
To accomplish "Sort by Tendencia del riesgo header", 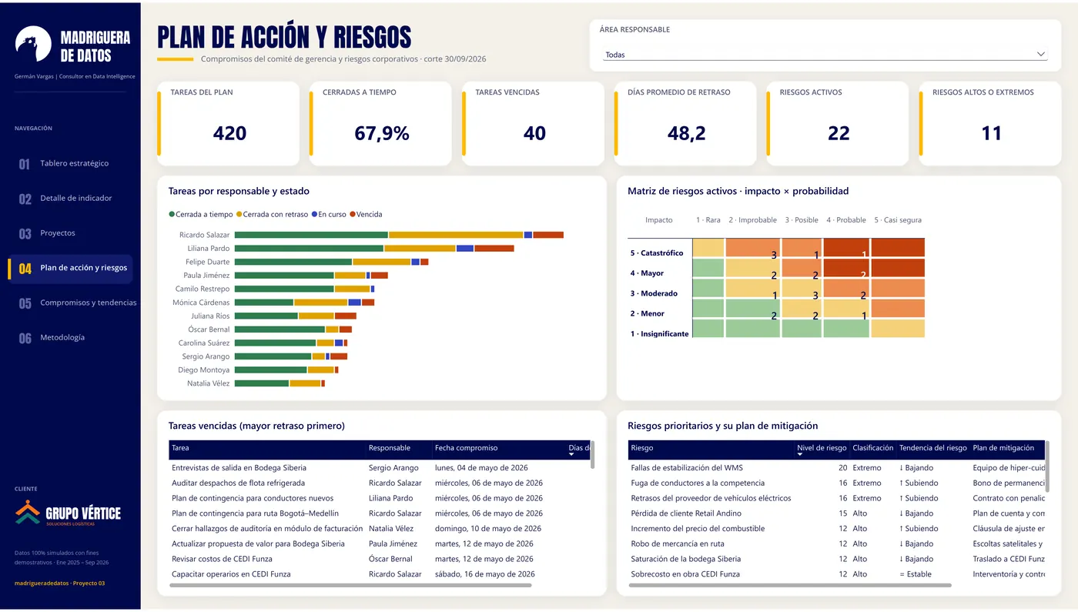I will click(x=933, y=448).
